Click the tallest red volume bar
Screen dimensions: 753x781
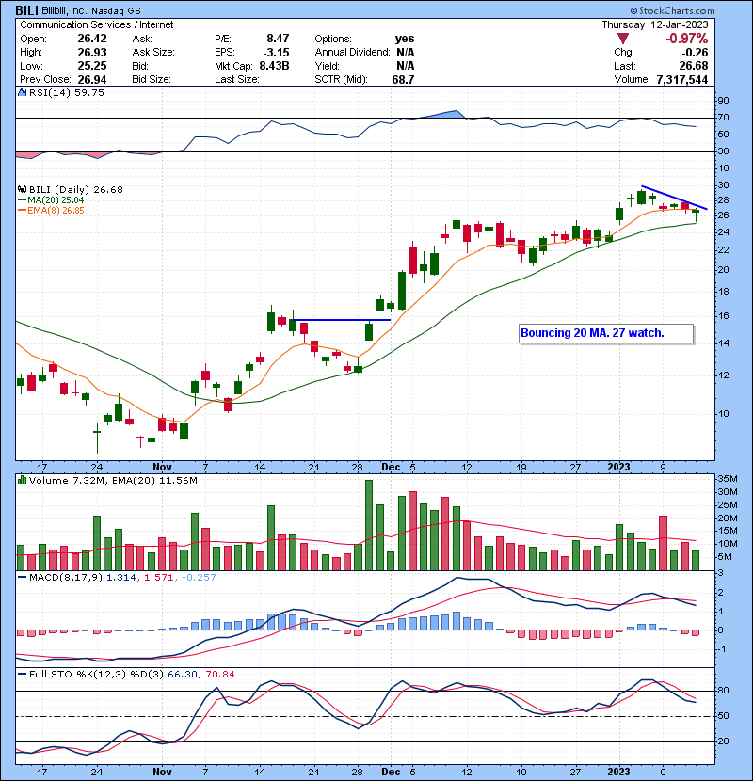(412, 531)
